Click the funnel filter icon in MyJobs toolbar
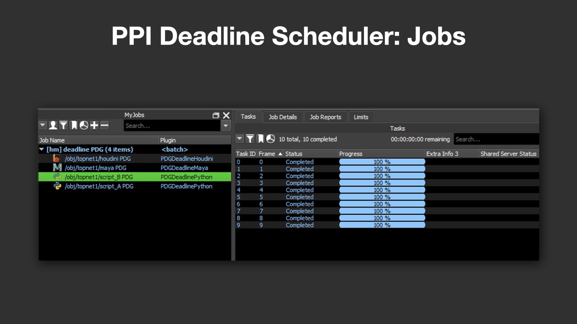Viewport: 577px width, 324px height. [x=63, y=125]
